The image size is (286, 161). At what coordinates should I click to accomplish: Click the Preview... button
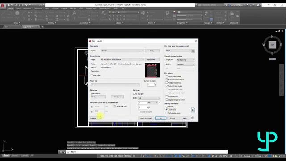pyautogui.click(x=94, y=118)
